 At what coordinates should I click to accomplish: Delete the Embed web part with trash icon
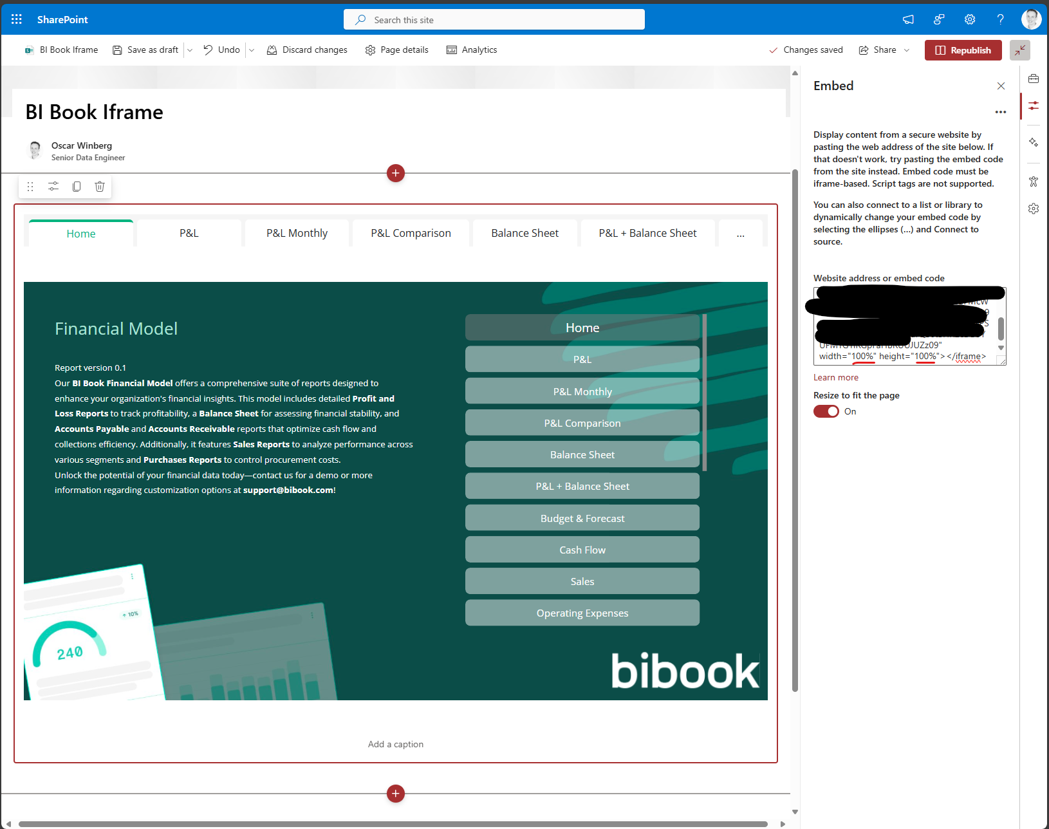coord(100,187)
